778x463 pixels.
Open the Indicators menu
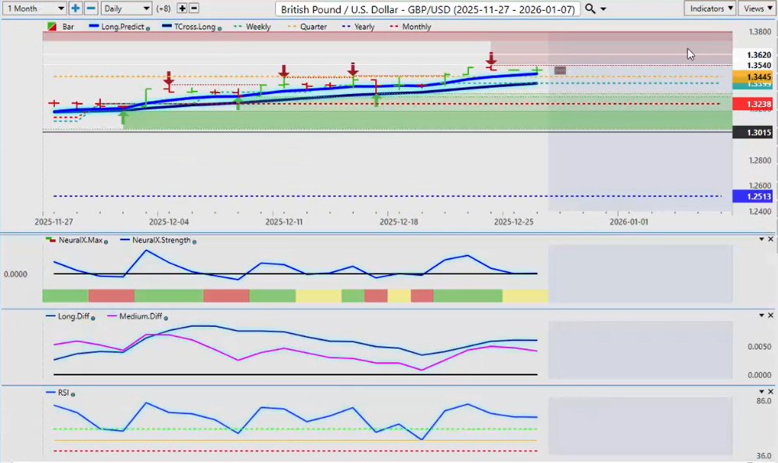[709, 8]
